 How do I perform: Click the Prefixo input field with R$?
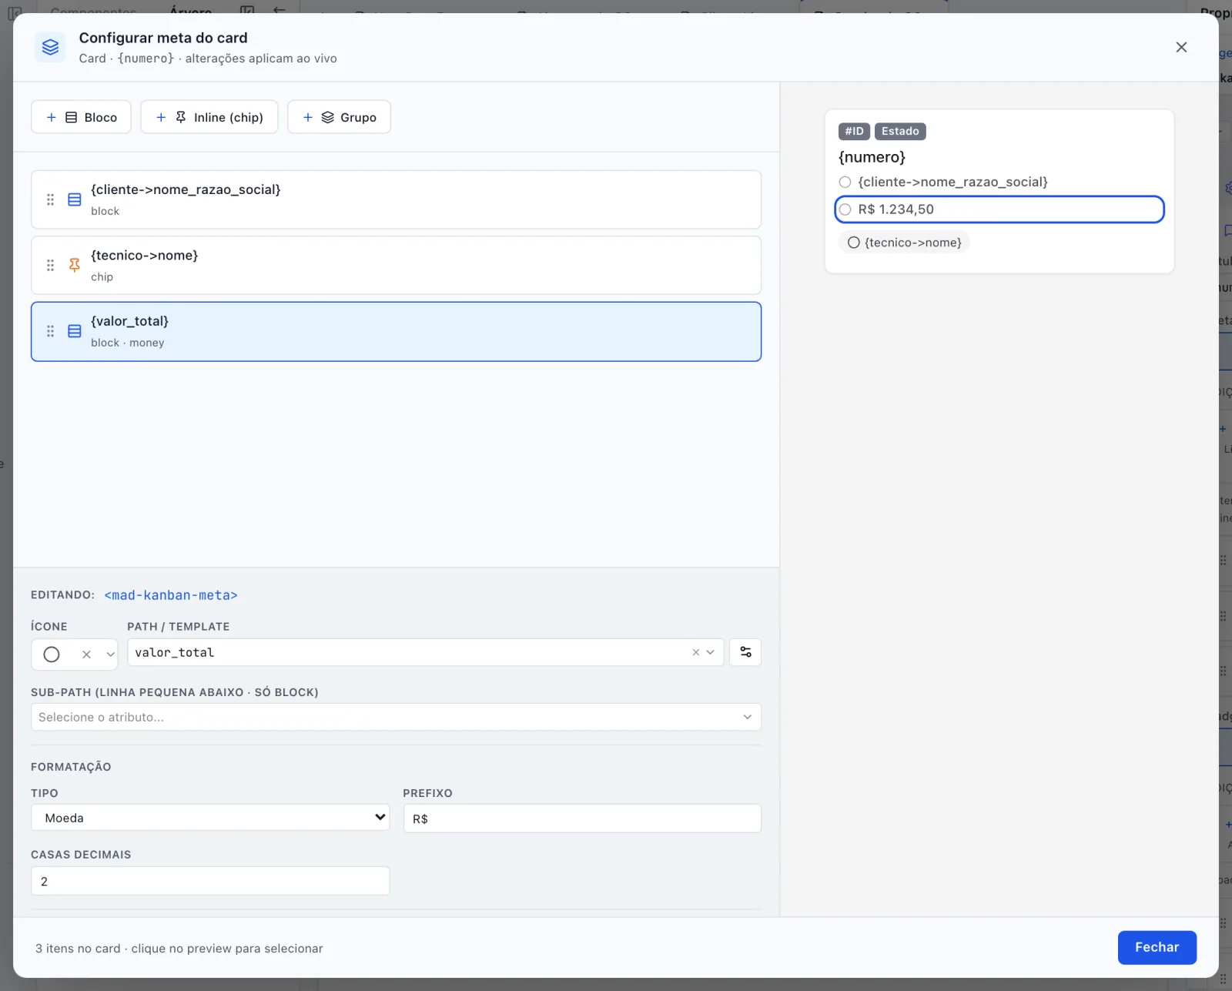pos(582,819)
